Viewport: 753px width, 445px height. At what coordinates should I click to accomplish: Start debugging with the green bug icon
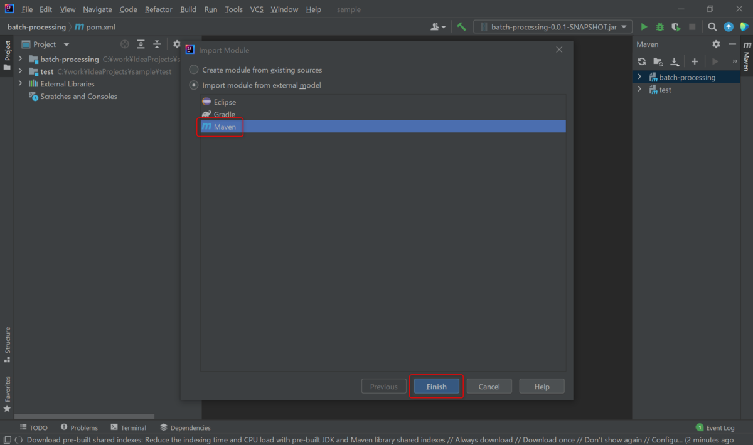660,27
